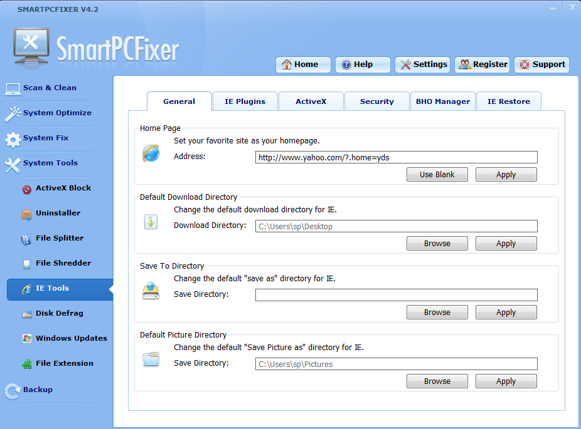Open the Uninstaller tool
The height and width of the screenshot is (429, 581).
click(58, 213)
